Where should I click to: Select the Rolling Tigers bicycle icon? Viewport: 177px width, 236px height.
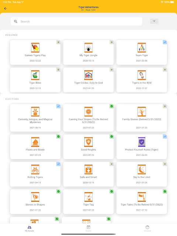click(35, 169)
